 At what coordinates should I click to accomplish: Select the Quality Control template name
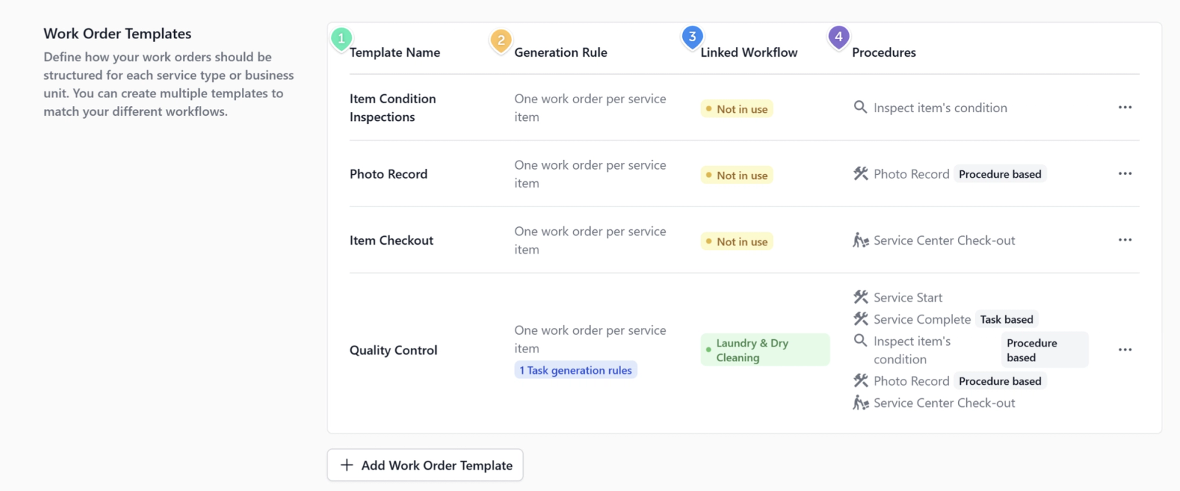[x=393, y=350]
